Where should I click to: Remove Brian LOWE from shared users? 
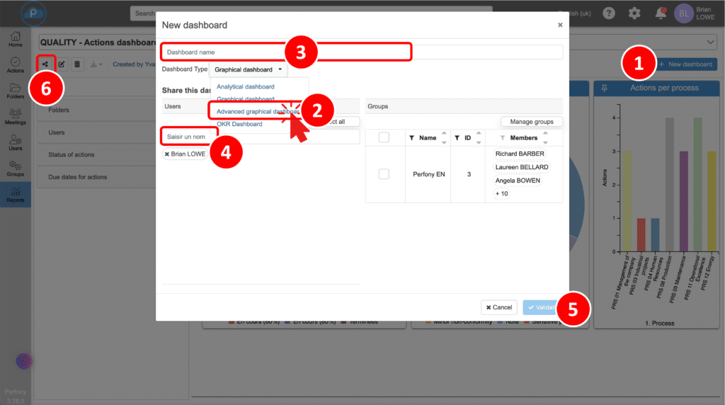(167, 154)
